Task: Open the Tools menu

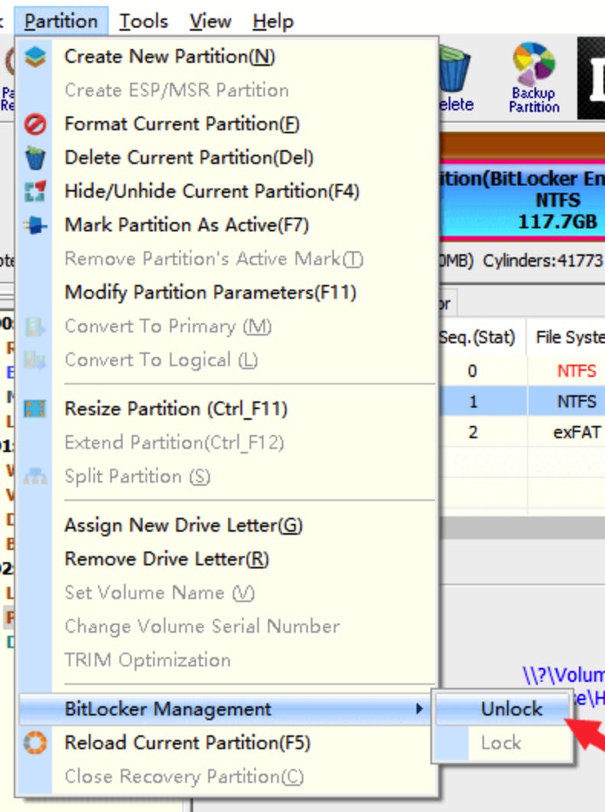Action: 143,21
